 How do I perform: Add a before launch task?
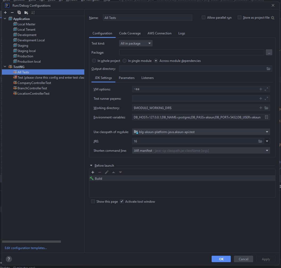tap(93, 172)
